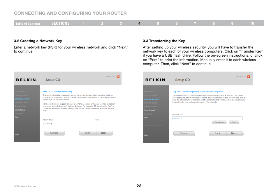Screen dimensions: 278x194
Task: Click Next in the Creating a Network Key window
Action: click(104, 133)
